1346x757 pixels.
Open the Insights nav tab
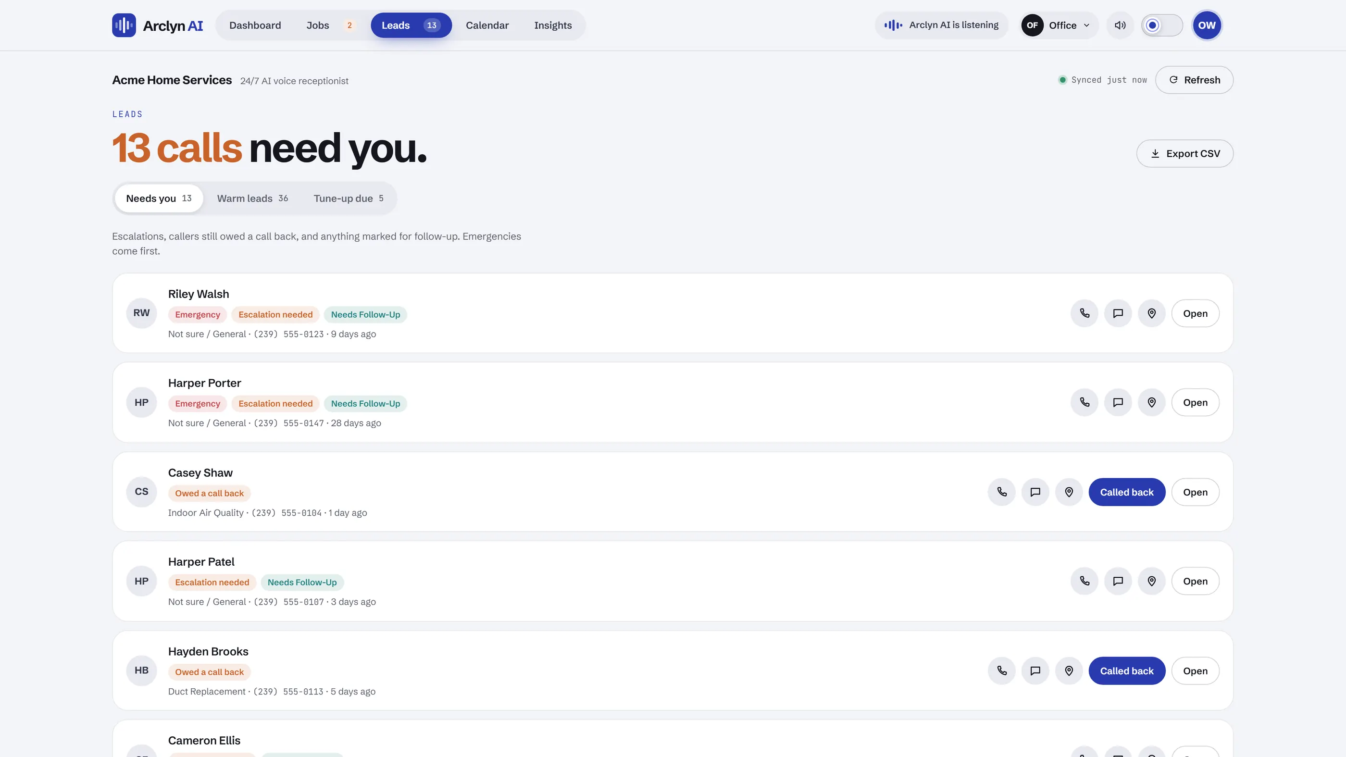click(553, 25)
